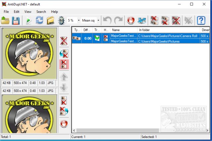Open the File menu

(6, 12)
